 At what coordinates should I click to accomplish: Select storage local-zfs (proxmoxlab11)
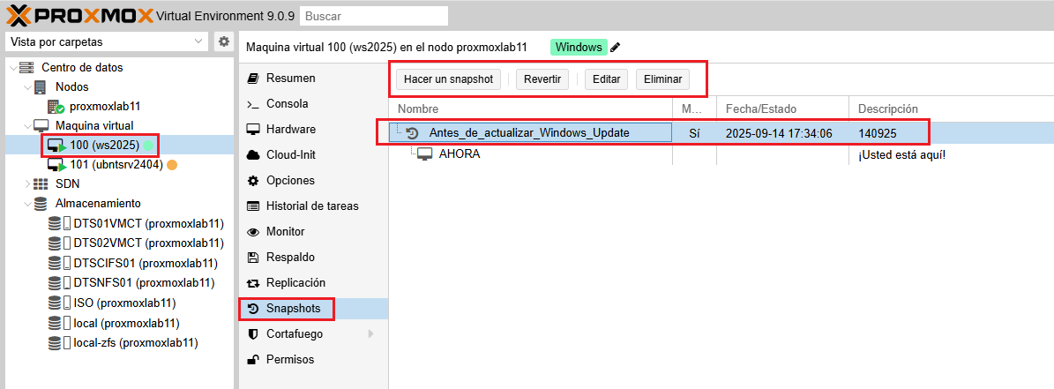(136, 342)
